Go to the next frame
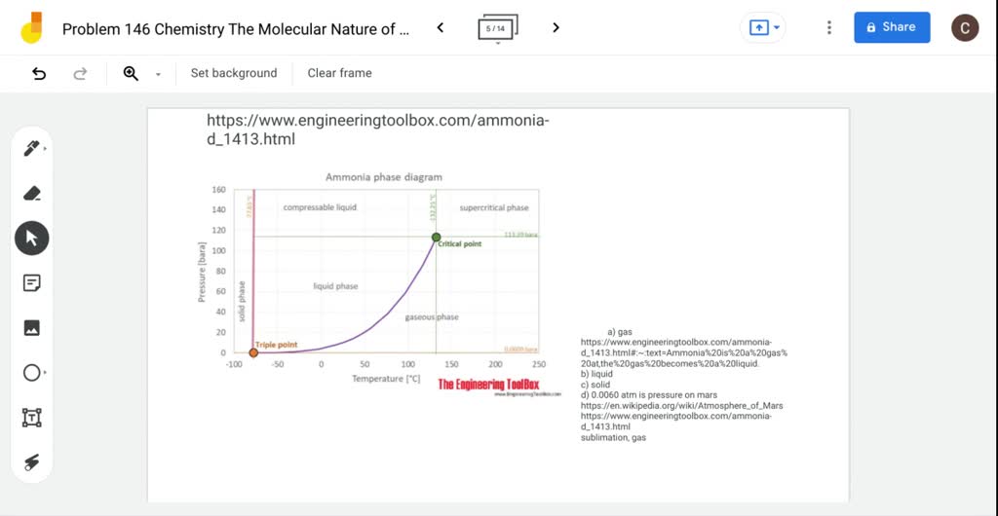Screen dimensions: 998x516 click(x=556, y=27)
